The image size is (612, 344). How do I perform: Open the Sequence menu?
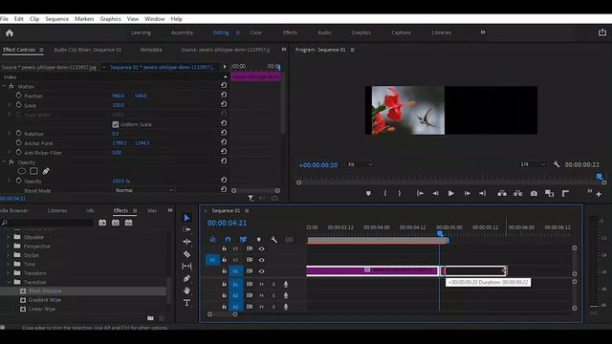click(57, 19)
